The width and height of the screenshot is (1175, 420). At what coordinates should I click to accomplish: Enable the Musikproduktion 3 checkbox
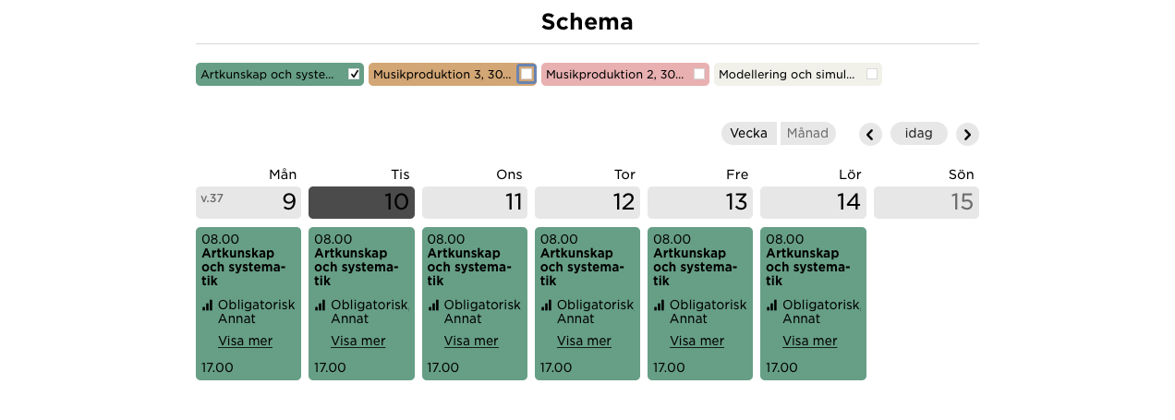pyautogui.click(x=527, y=74)
